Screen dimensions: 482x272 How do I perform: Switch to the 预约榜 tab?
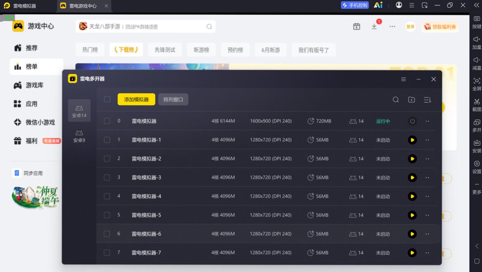click(x=235, y=50)
